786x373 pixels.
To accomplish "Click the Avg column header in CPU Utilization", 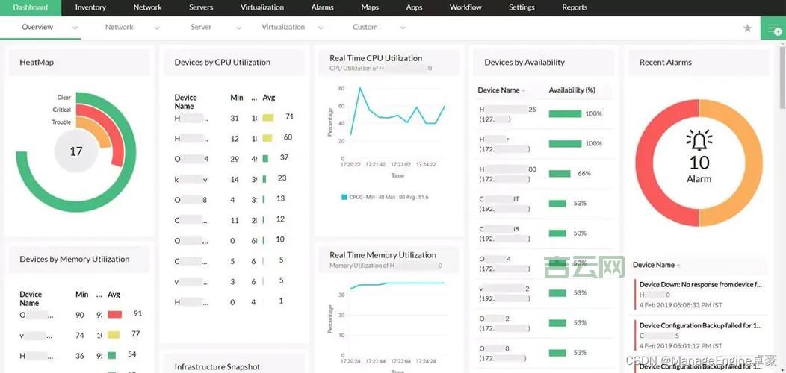I will coord(269,98).
